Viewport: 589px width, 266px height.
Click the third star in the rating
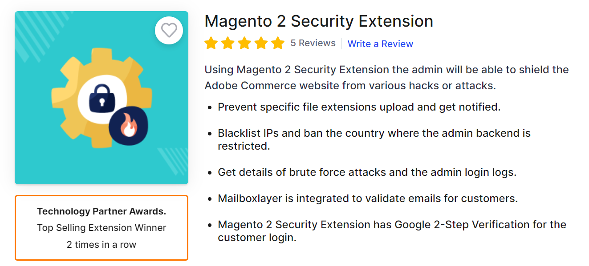coord(244,43)
